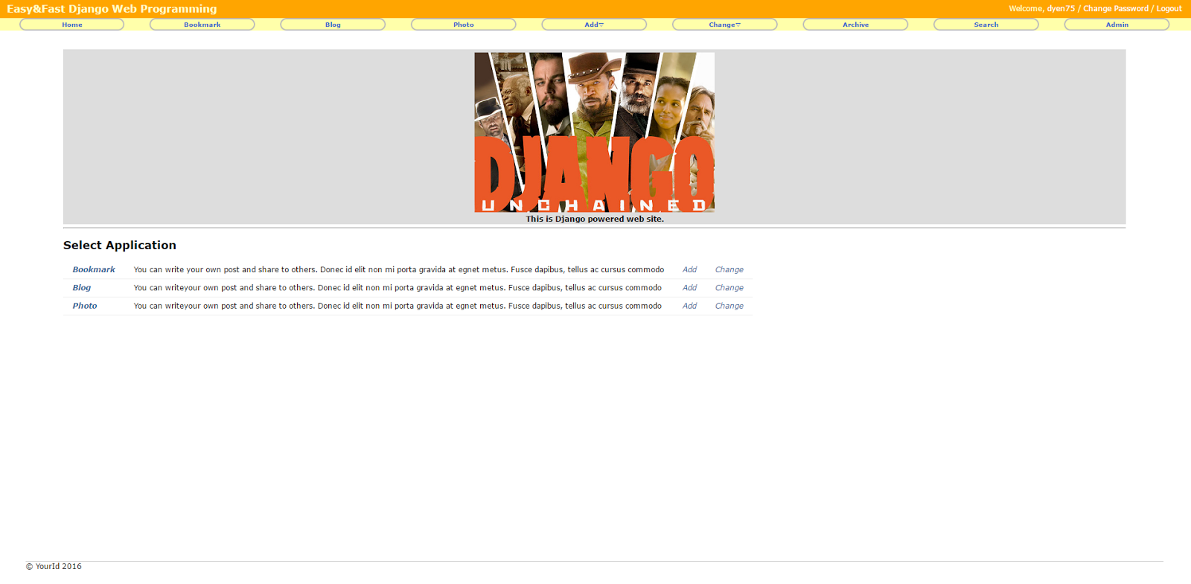Click the Easy&Fast Django Web Programming title
The width and height of the screenshot is (1191, 584).
(x=112, y=9)
